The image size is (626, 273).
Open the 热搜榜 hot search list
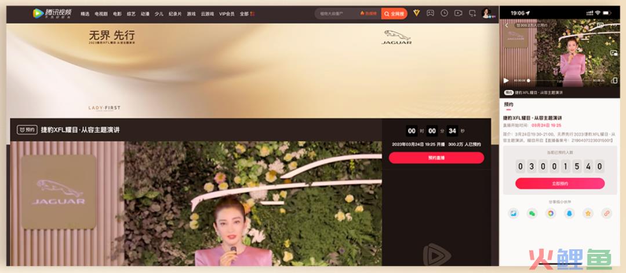point(369,13)
